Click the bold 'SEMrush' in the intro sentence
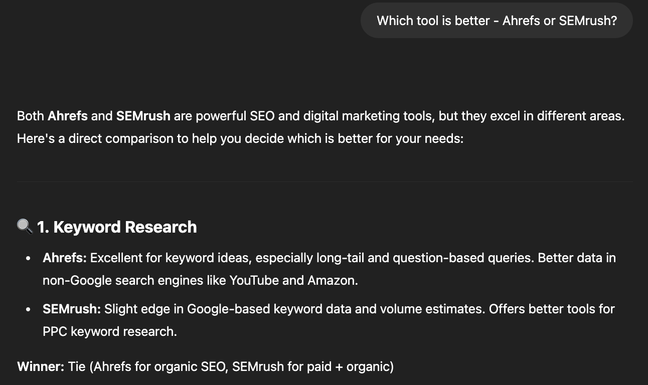 click(x=143, y=116)
